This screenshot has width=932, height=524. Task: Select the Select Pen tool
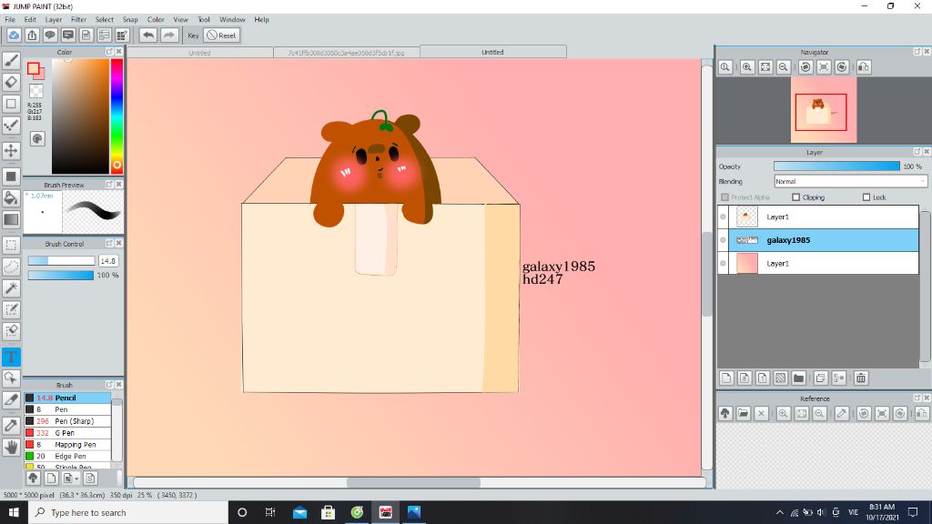tap(11, 309)
